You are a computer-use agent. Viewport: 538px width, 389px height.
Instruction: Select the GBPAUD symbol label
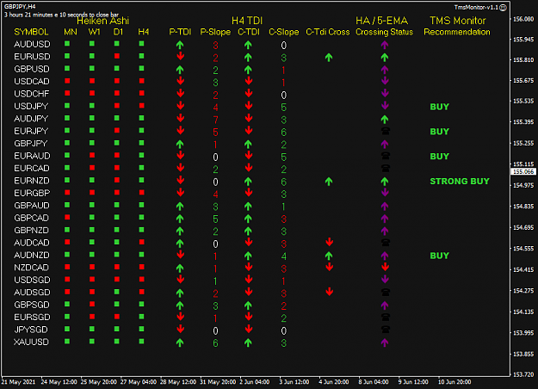(x=32, y=205)
